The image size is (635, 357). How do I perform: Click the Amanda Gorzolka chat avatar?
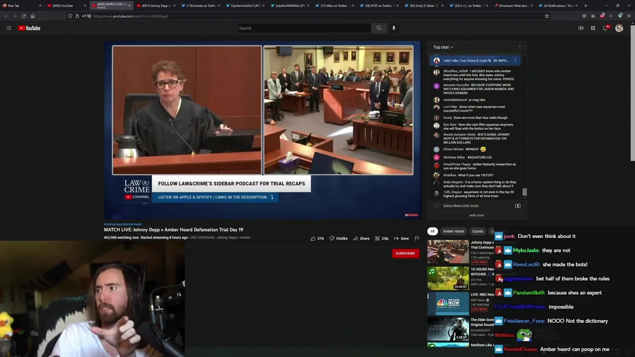click(437, 86)
